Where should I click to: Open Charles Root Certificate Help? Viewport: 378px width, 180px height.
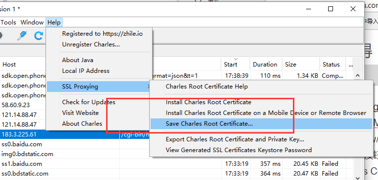[261, 87]
